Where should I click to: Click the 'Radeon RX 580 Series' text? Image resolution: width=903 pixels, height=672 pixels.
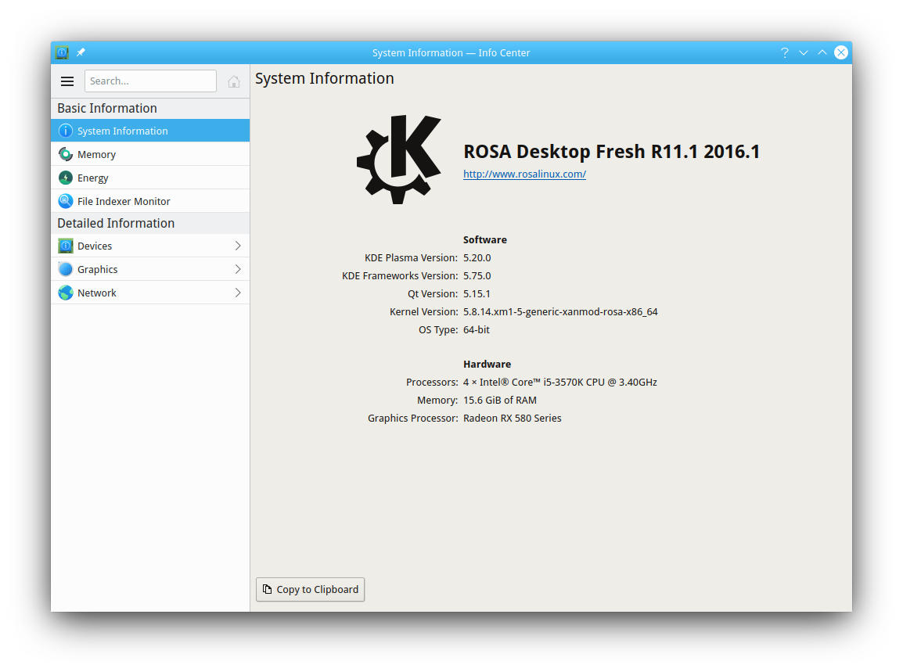[x=512, y=418]
